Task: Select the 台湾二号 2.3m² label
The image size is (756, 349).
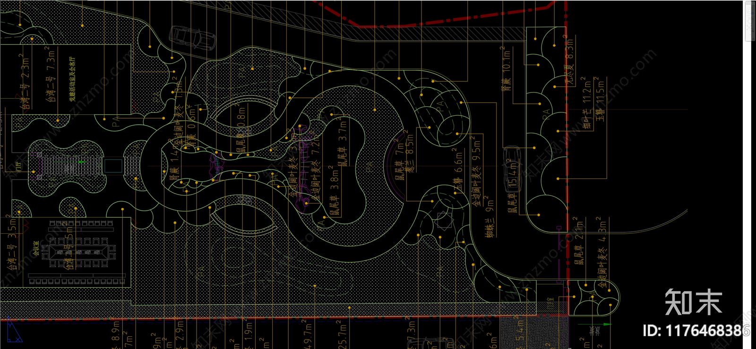Action: click(x=25, y=81)
